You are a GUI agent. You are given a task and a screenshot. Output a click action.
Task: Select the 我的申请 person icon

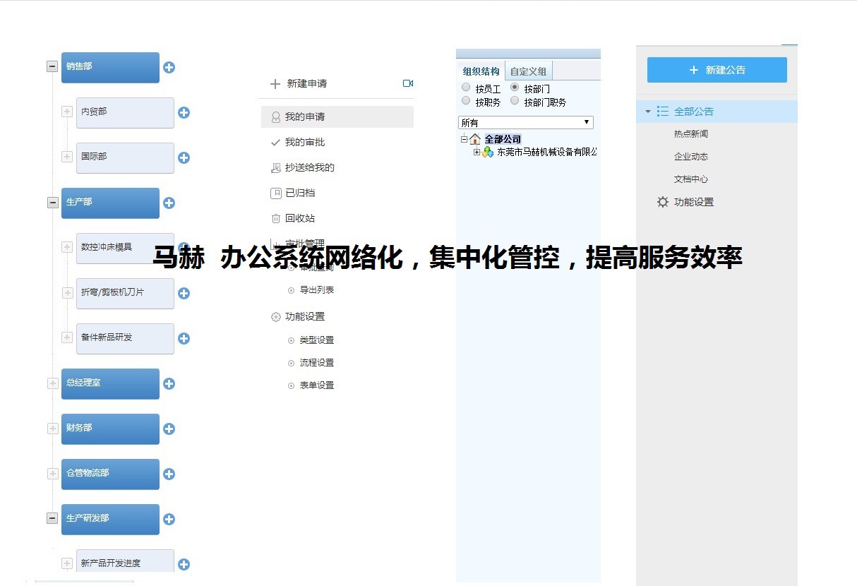pyautogui.click(x=275, y=116)
